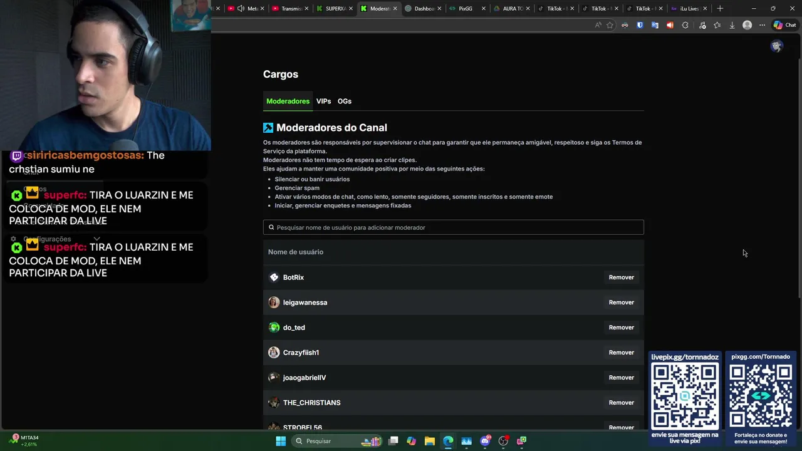This screenshot has width=802, height=451.
Task: Open the M1TA34 stock widget
Action: 25,440
